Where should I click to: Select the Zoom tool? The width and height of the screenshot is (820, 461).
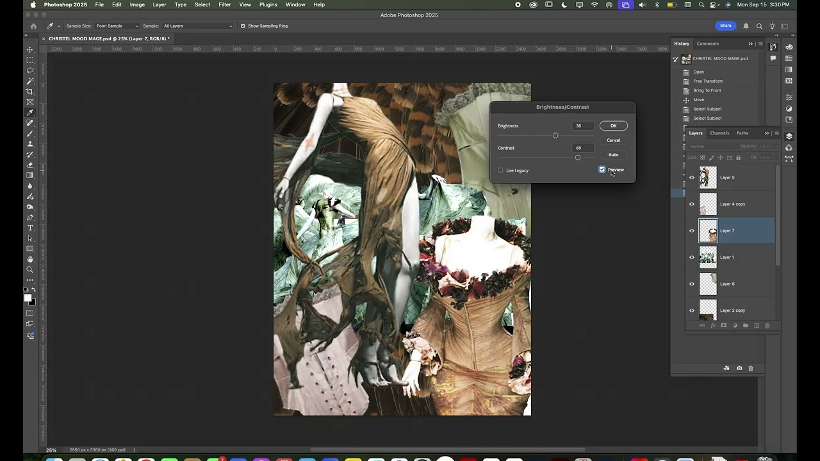(29, 270)
